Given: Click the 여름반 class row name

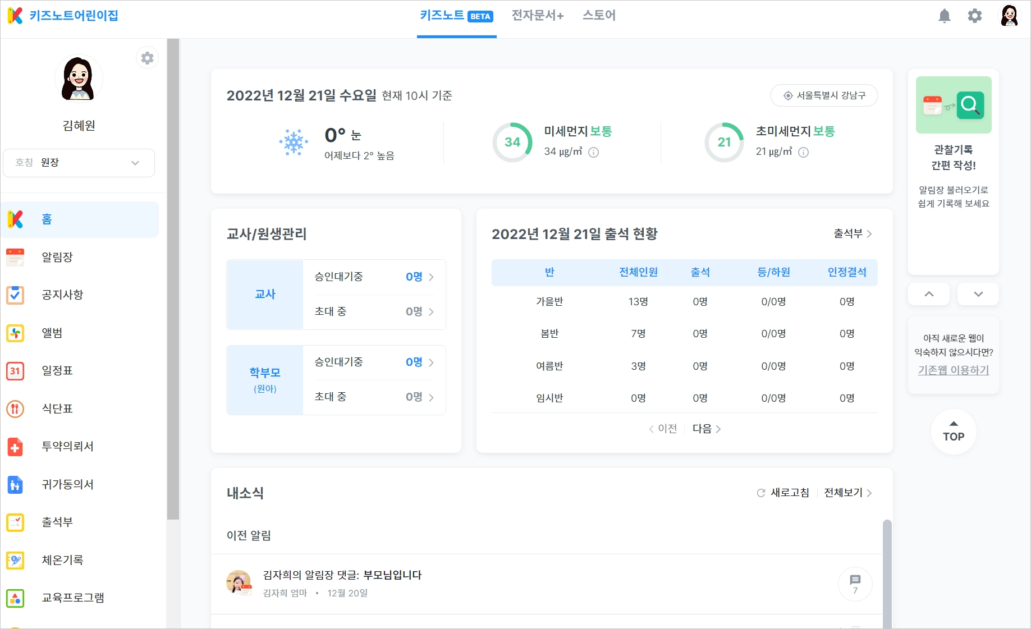Looking at the screenshot, I should pyautogui.click(x=549, y=366).
